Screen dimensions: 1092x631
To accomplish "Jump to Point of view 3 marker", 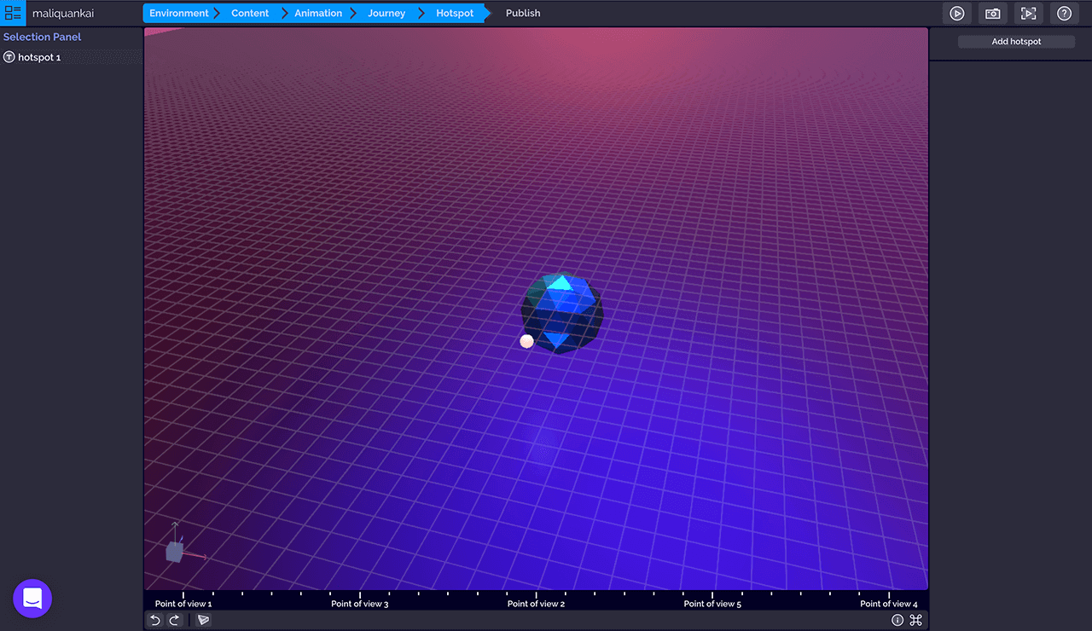I will (x=360, y=604).
